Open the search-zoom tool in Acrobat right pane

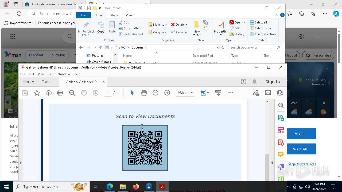pos(281,105)
